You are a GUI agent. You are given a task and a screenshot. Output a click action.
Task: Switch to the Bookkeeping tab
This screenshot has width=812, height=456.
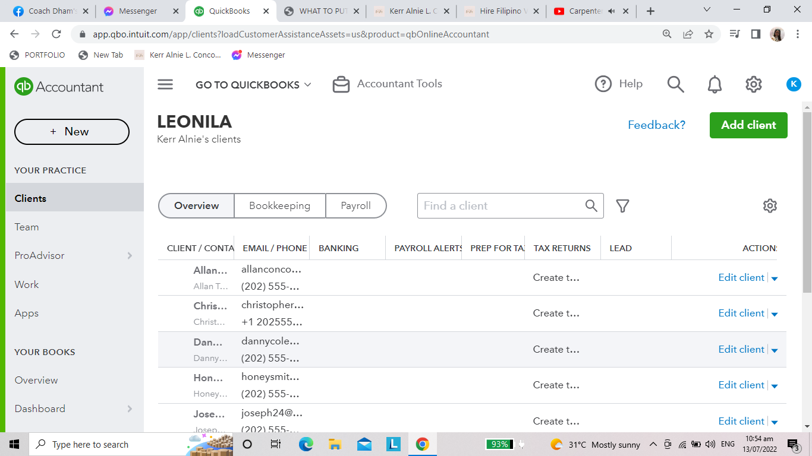tap(279, 206)
